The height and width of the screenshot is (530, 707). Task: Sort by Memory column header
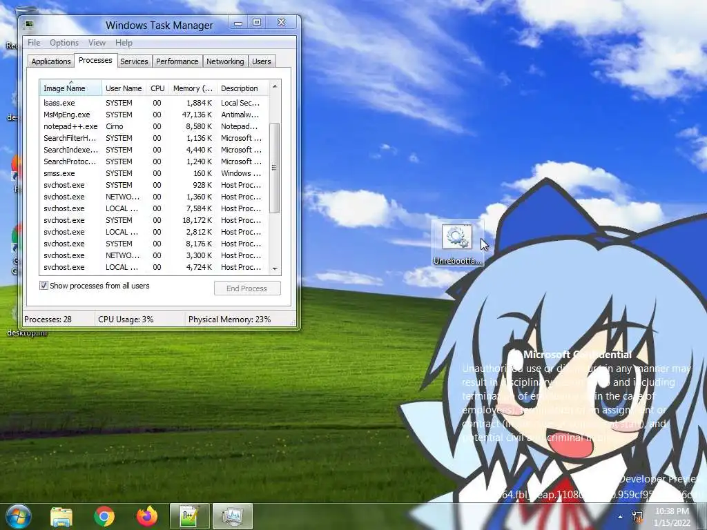click(193, 88)
